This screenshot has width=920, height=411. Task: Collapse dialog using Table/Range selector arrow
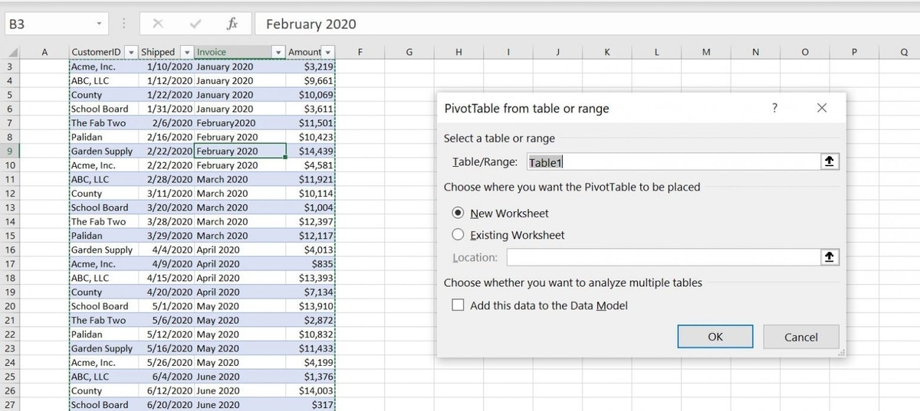coord(828,161)
